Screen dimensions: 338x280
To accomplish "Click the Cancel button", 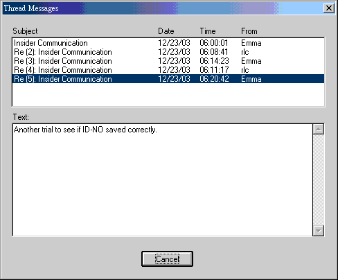I will click(x=167, y=259).
